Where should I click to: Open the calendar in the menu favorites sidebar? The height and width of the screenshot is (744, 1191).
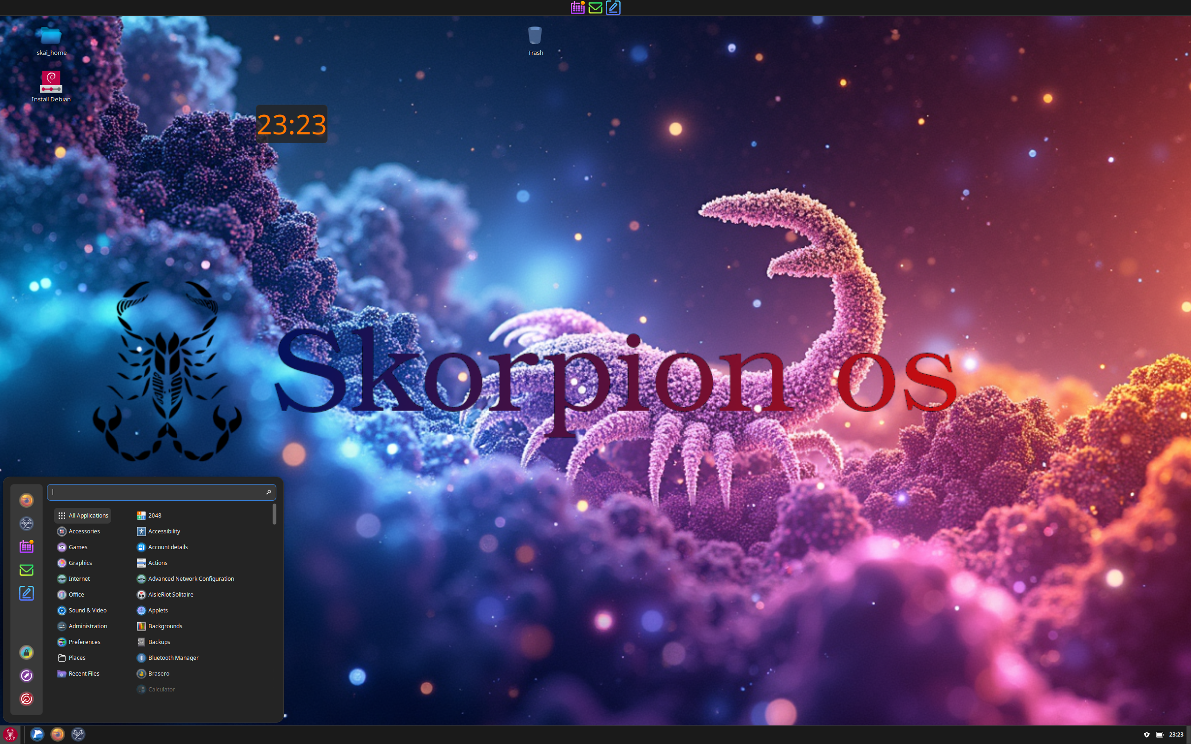pos(27,547)
